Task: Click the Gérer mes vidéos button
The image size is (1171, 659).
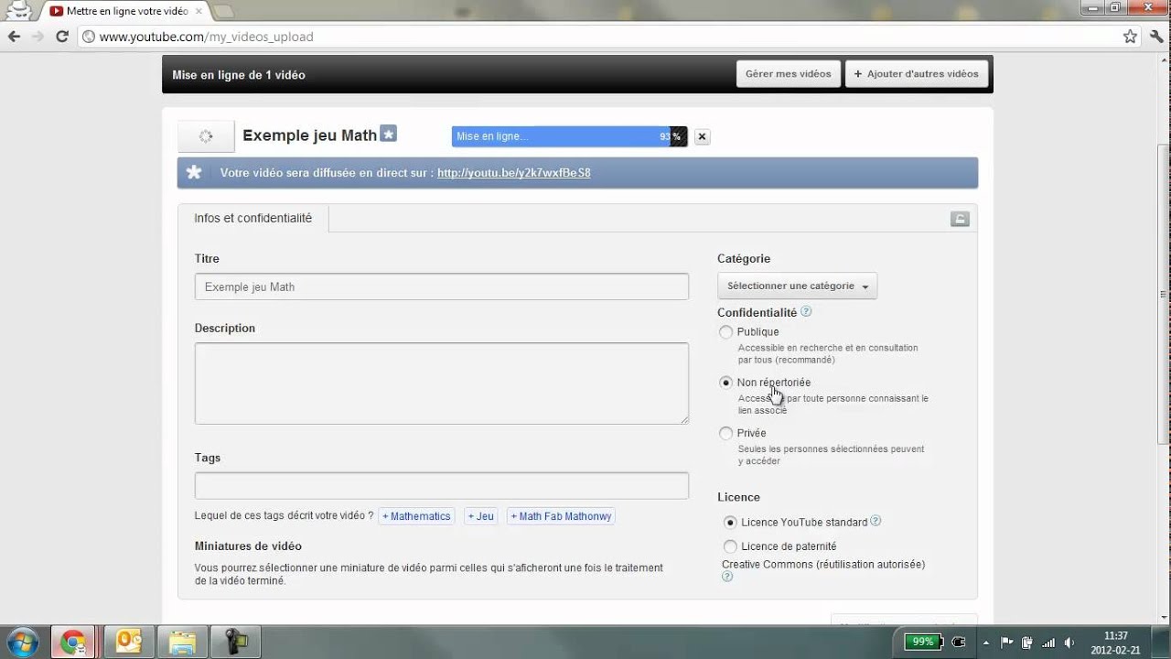Action: click(x=788, y=74)
